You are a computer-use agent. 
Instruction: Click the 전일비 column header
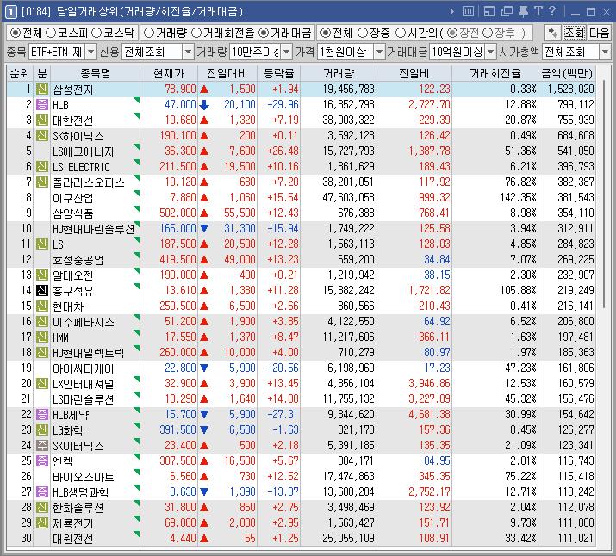[x=414, y=73]
